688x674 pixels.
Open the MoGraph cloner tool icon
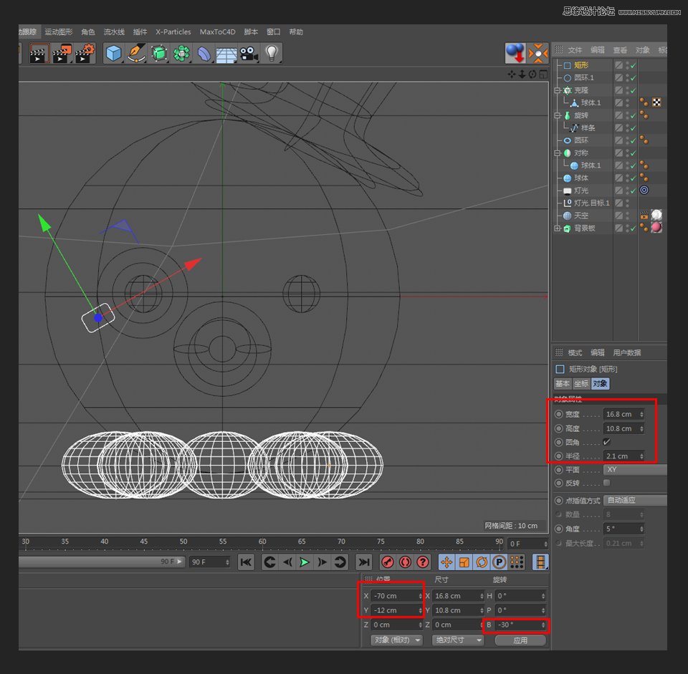coord(182,54)
